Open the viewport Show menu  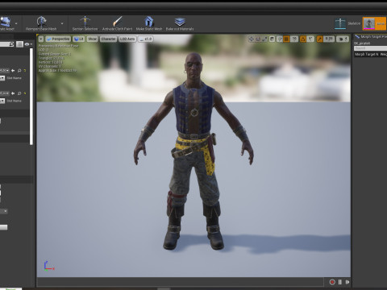(x=92, y=39)
